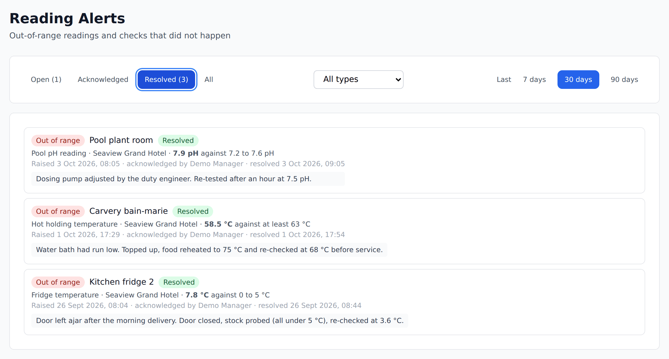Click the Reading Alerts page heading
669x359 pixels.
point(67,19)
